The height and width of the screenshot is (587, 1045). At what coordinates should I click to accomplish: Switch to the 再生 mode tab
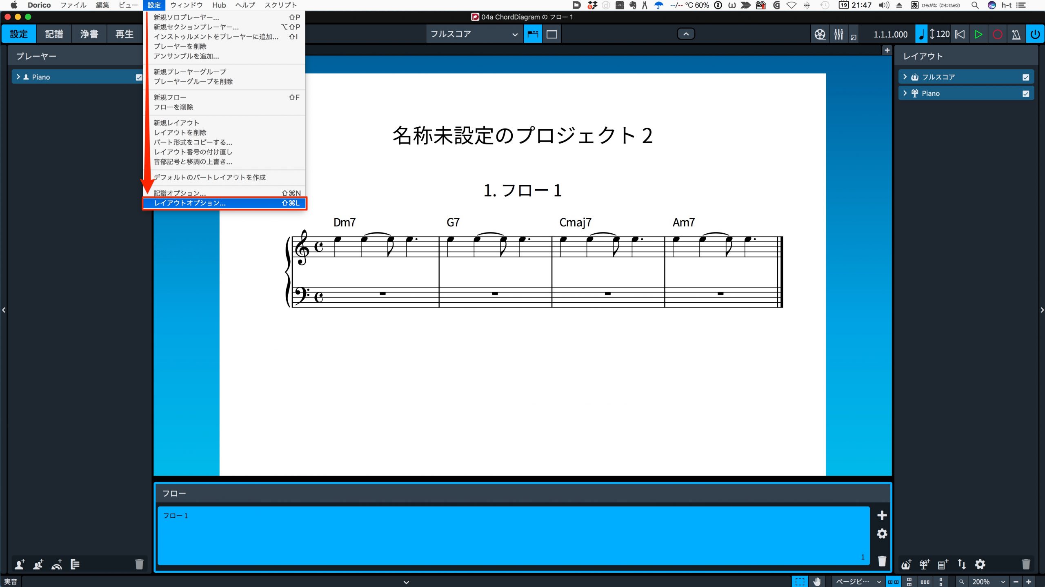click(x=124, y=34)
